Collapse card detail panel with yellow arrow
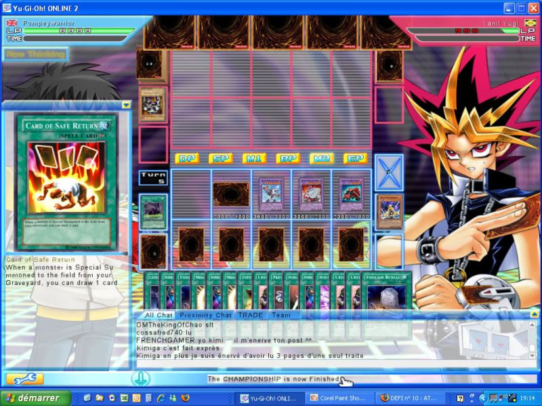 point(126,105)
